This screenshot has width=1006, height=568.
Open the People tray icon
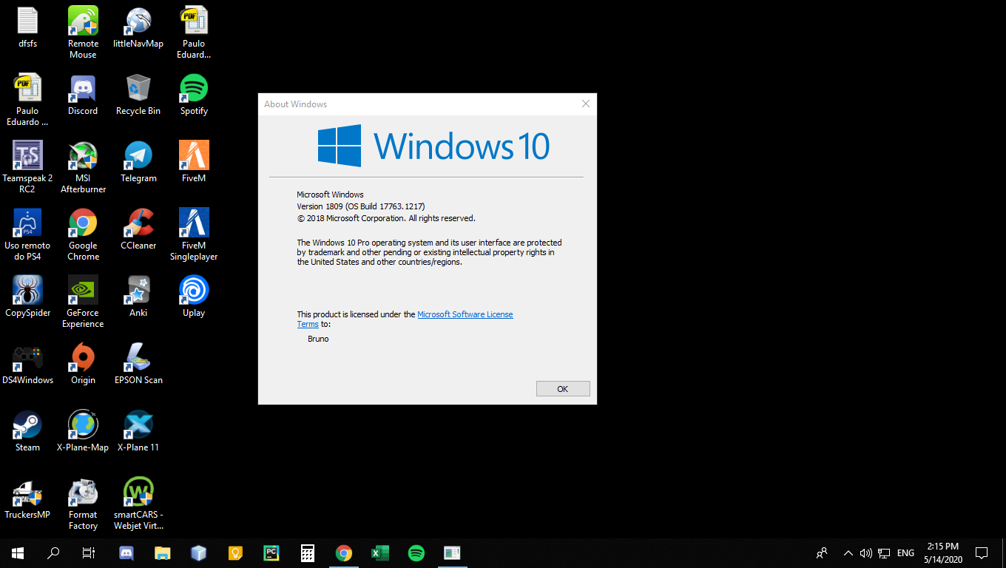(x=822, y=552)
